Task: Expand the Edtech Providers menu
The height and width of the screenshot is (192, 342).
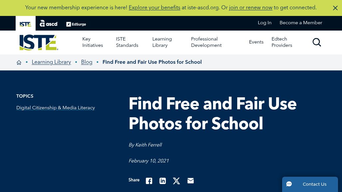Action: (x=282, y=42)
